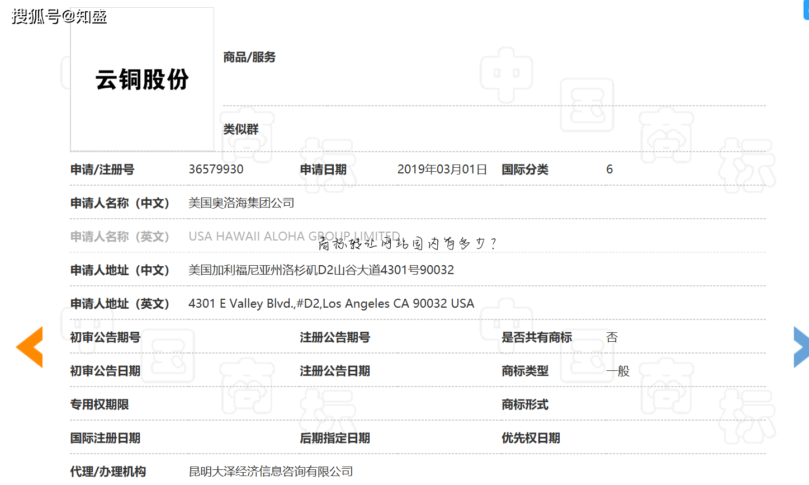Click the orange previous arrow
Screen dimensions: 809x485
tap(30, 347)
